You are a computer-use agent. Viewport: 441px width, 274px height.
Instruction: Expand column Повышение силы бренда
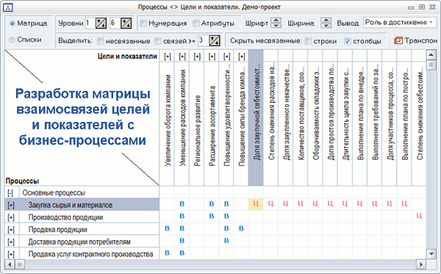pyautogui.click(x=242, y=57)
